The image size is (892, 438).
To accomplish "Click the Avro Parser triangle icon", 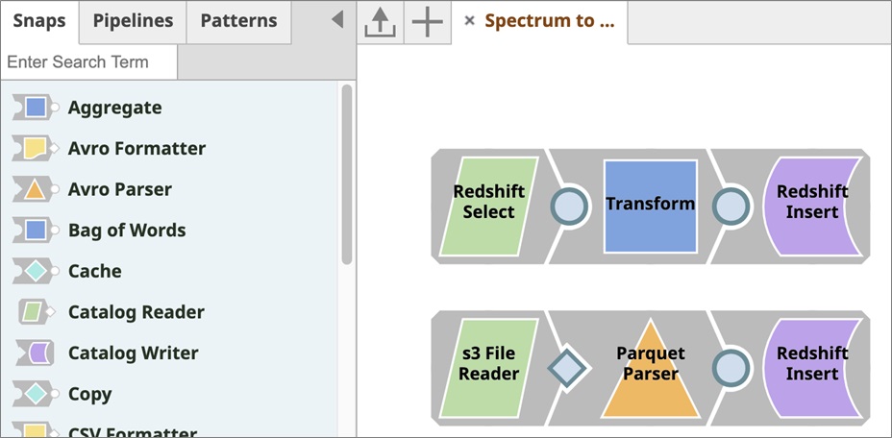I will click(x=36, y=189).
